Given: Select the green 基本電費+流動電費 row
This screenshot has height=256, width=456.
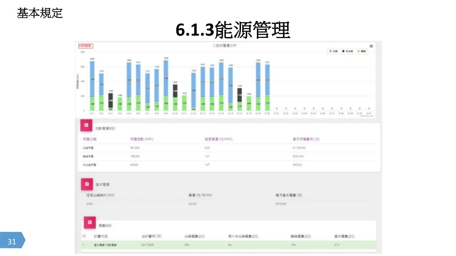Looking at the screenshot, I should point(229,245).
